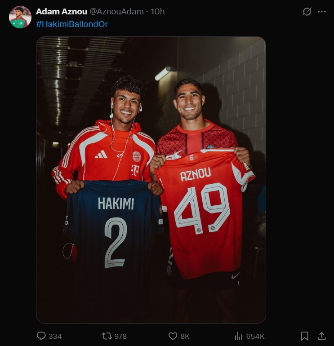Open the 10h timestamp link
Viewport: 334px width, 346px height.
(158, 12)
